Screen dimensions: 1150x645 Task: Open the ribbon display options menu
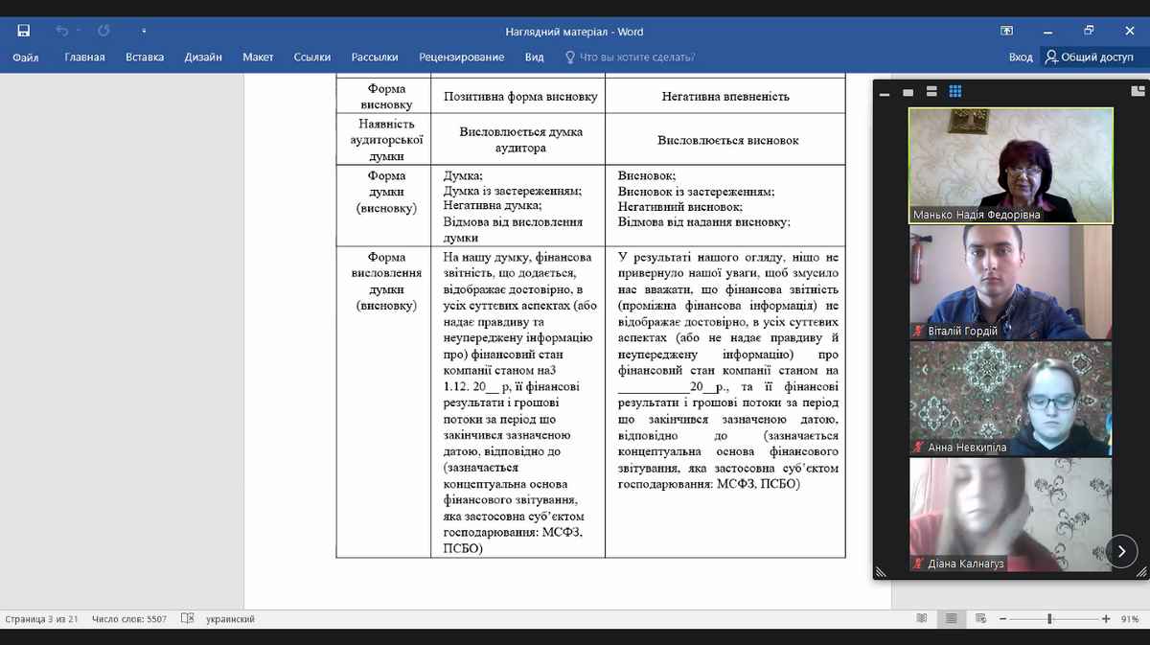point(1007,31)
